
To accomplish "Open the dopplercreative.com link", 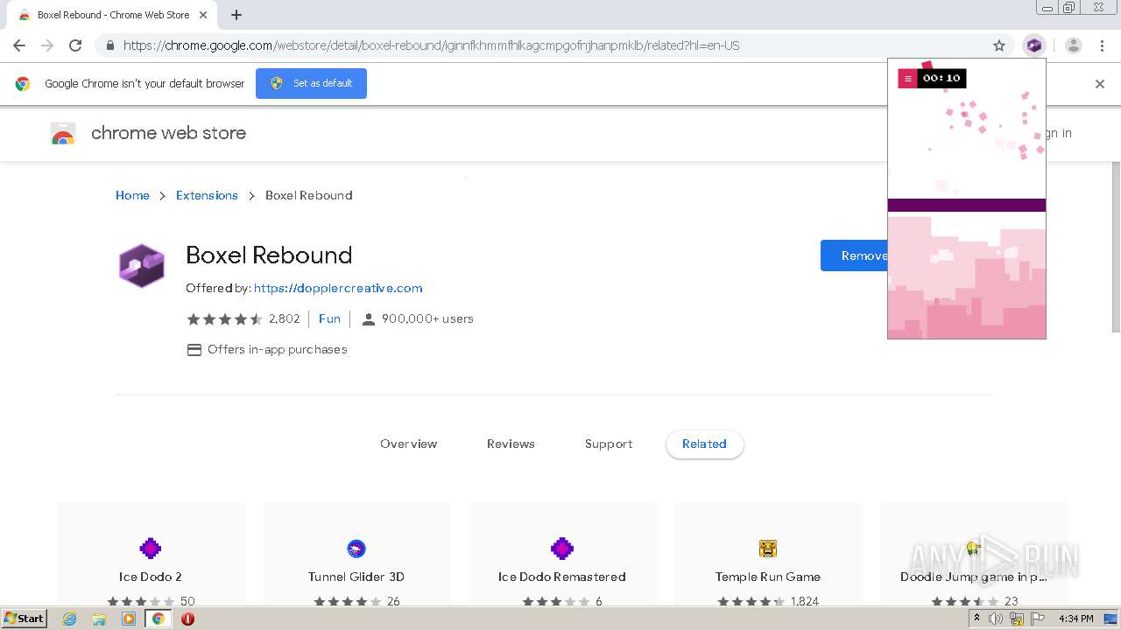I will click(x=338, y=288).
